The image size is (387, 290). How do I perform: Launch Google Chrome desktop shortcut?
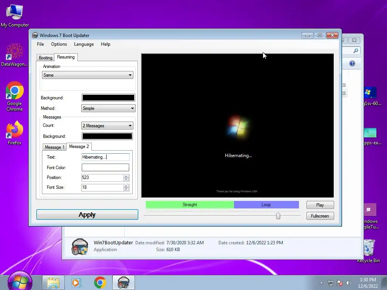[x=15, y=96]
